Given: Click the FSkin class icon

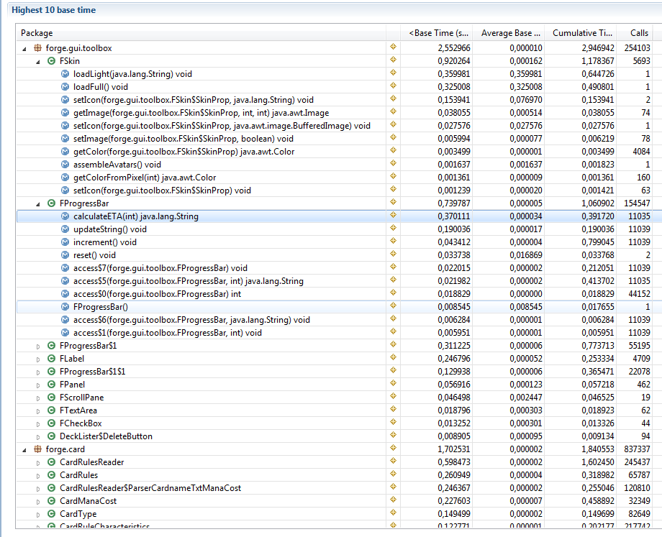Looking at the screenshot, I should tap(51, 61).
